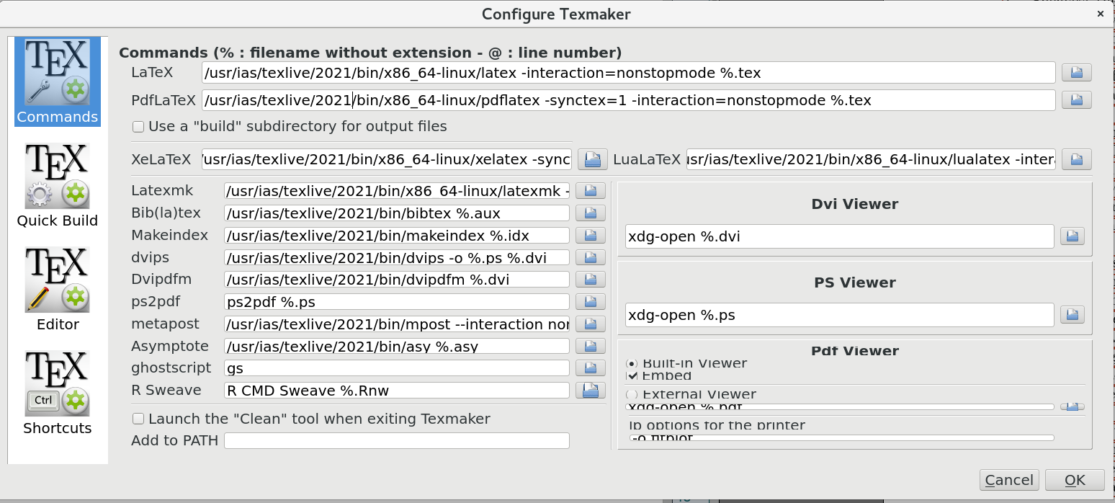Browse for the PdfLaTeX executable

[x=1077, y=100]
